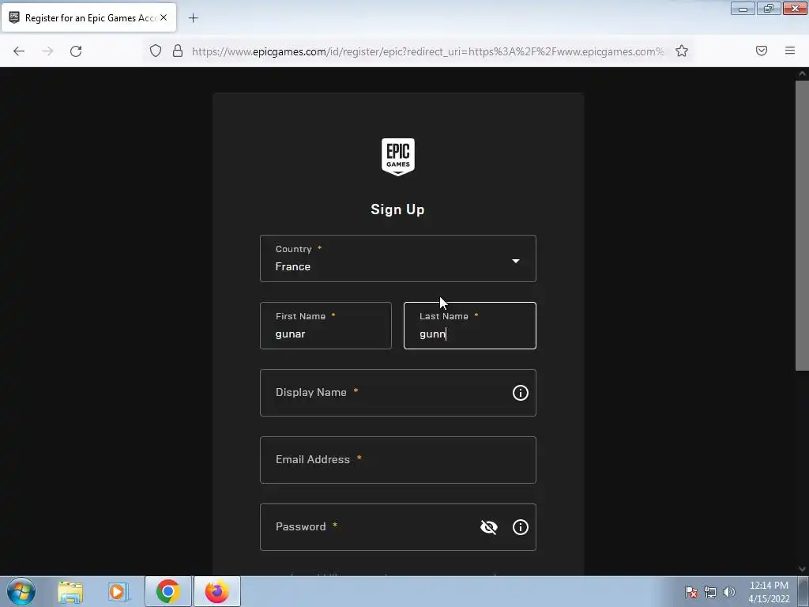
Task: Open the Windows Start menu
Action: click(21, 591)
